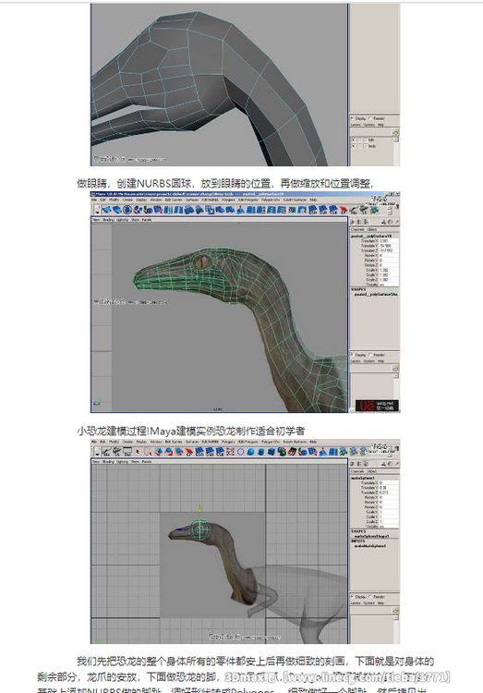Click the dinosaur eye in the middle screenshot
Viewport: 483px width, 693px height.
(x=201, y=261)
